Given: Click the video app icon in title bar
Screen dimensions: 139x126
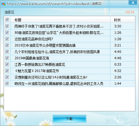Looking at the screenshot, I should point(3,4).
